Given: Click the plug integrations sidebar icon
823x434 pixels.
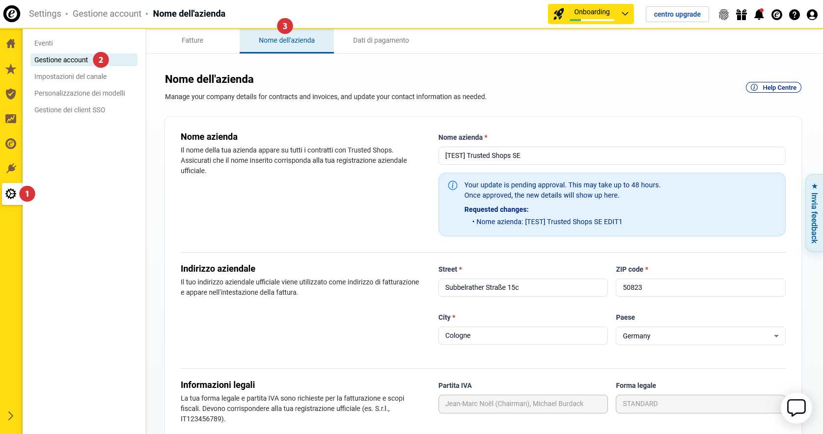Looking at the screenshot, I should (x=11, y=169).
